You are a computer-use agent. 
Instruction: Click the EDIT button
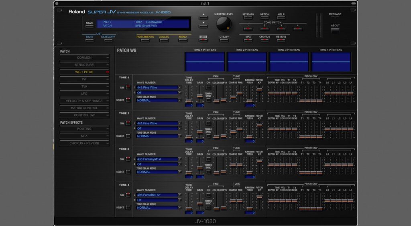(203, 40)
